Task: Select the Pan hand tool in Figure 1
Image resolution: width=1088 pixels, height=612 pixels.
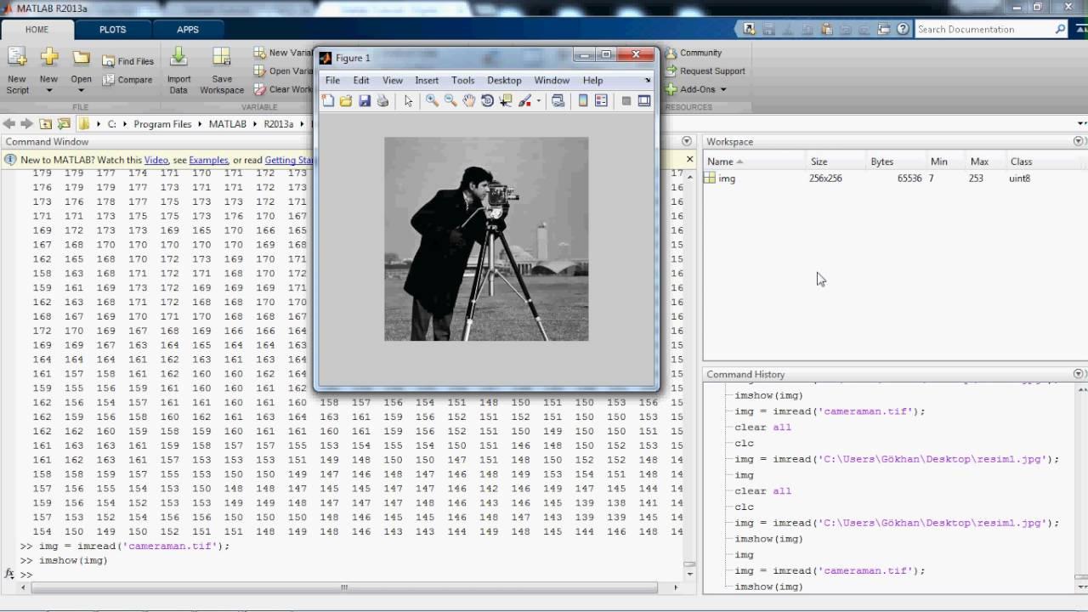Action: pos(469,101)
